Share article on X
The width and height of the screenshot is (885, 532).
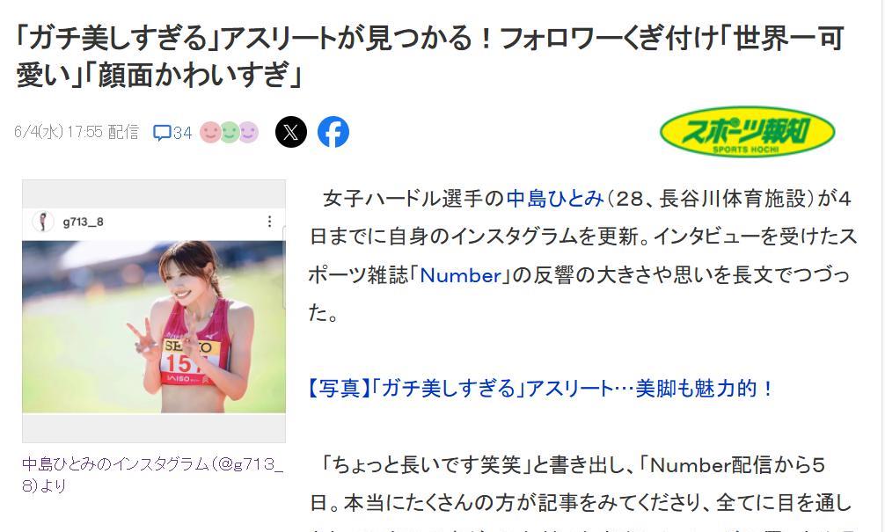(291, 133)
